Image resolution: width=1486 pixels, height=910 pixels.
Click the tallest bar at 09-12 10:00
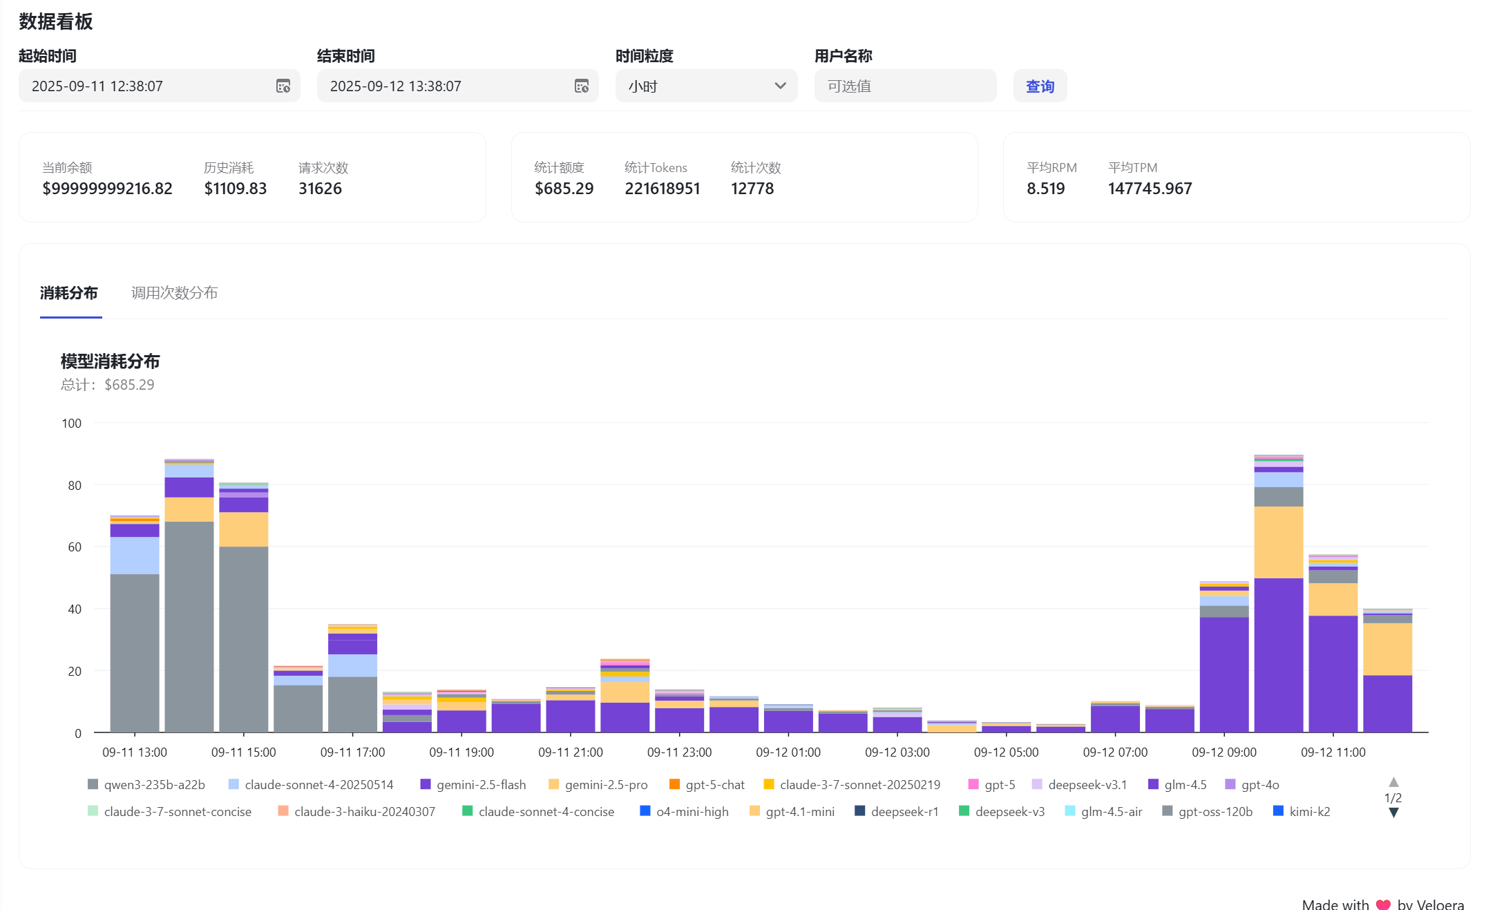(1279, 594)
